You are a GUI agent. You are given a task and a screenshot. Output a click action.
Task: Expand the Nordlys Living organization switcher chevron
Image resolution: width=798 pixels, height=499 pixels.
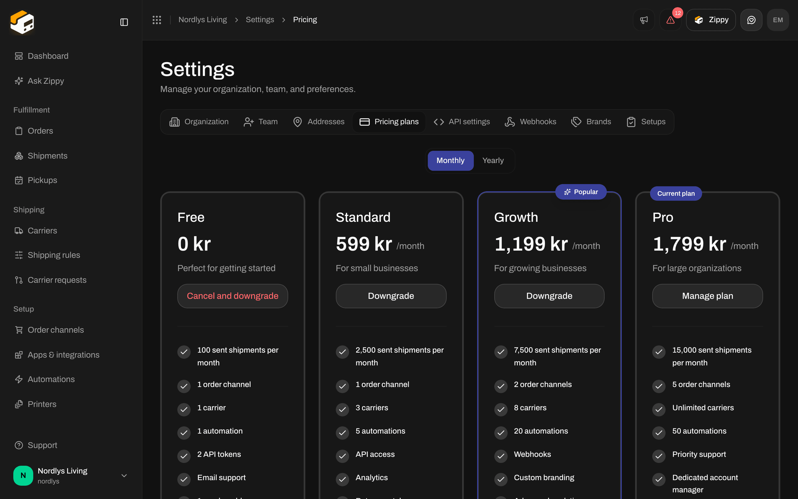coord(124,475)
